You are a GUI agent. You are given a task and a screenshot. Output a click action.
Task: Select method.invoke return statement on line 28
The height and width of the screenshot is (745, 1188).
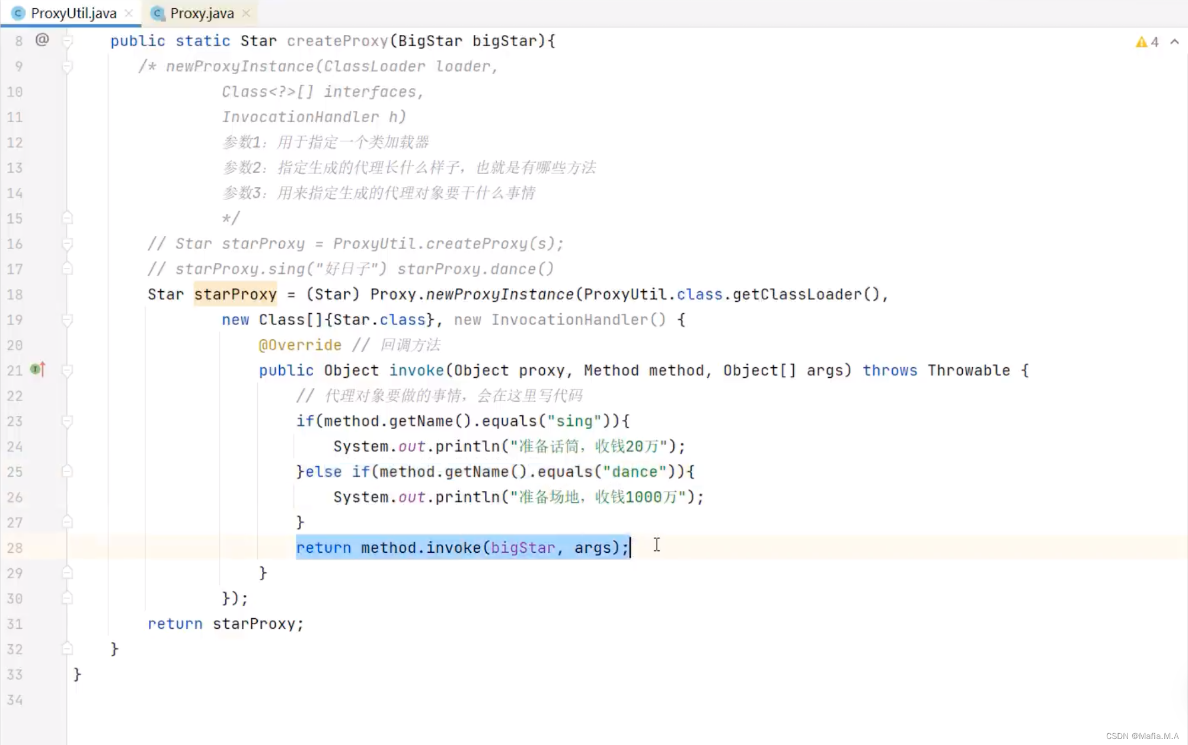[463, 547]
